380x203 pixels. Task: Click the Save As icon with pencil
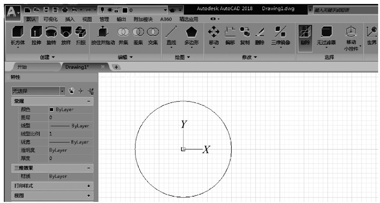click(x=56, y=10)
